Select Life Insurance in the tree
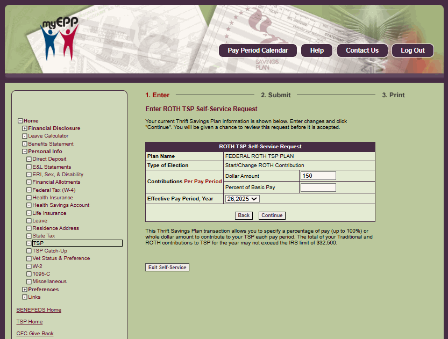 click(x=49, y=213)
